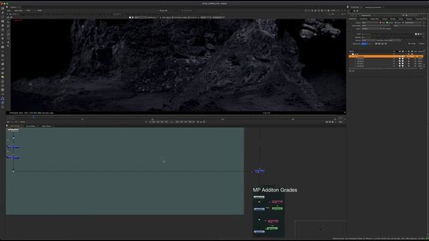The width and height of the screenshot is (429, 241).
Task: Switch to the Background Renders tab
Action: point(373,7)
